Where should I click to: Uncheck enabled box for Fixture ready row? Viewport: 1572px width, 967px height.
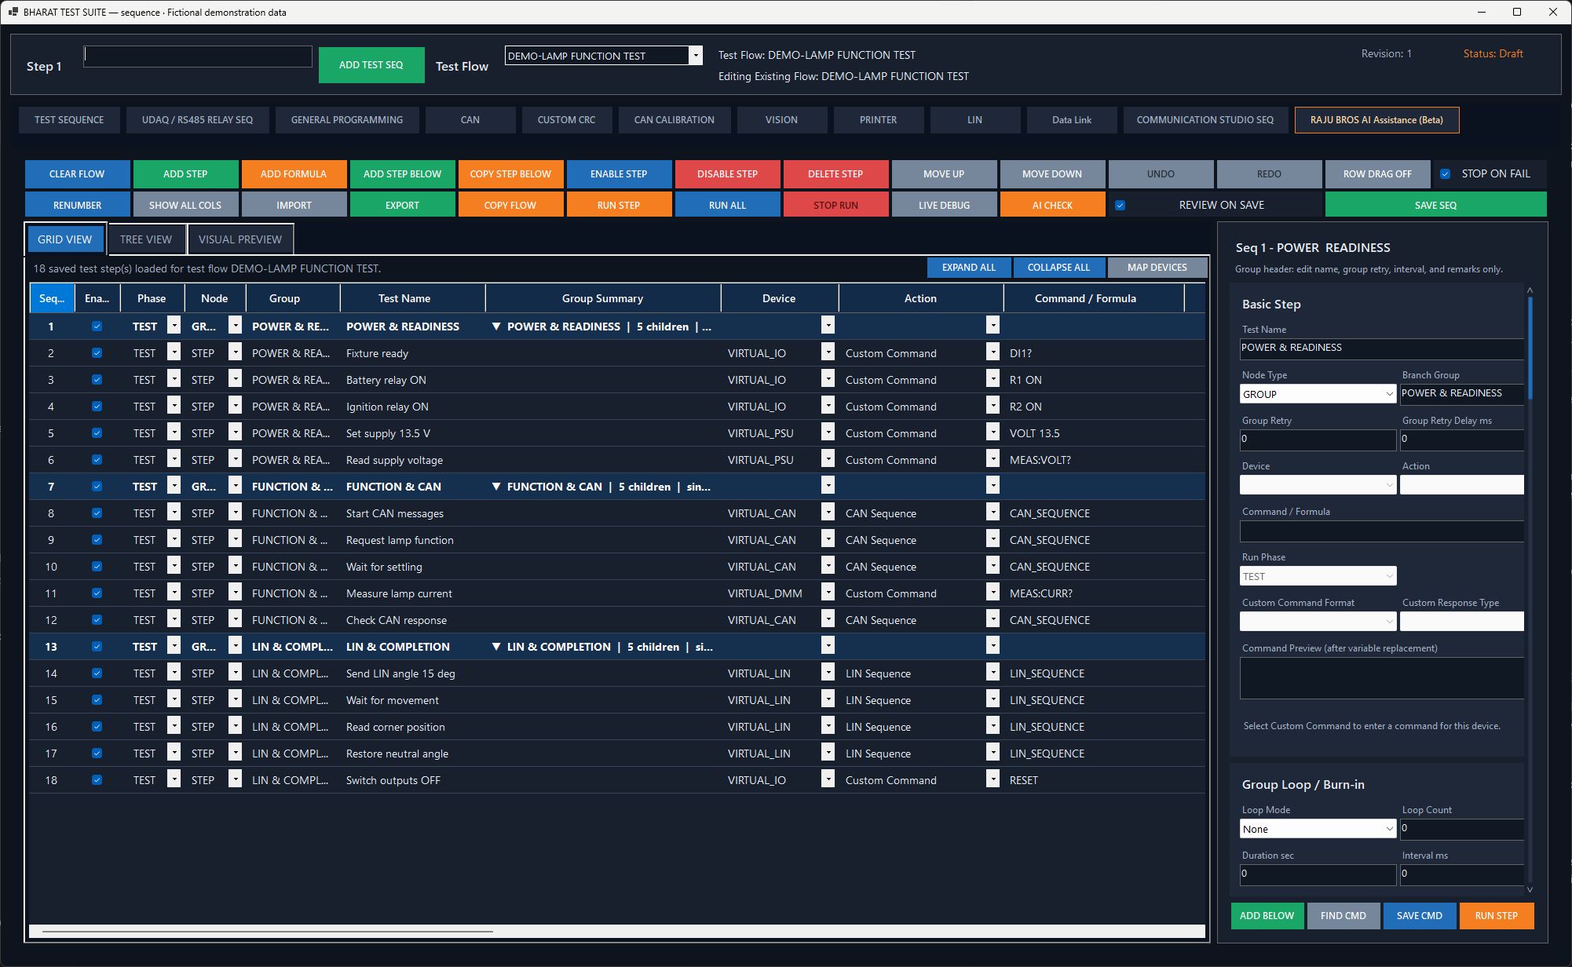pos(97,353)
